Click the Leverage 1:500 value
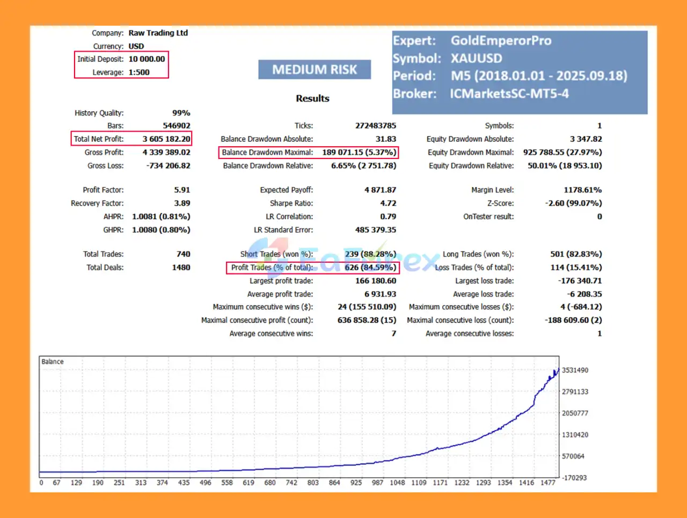 click(x=139, y=73)
